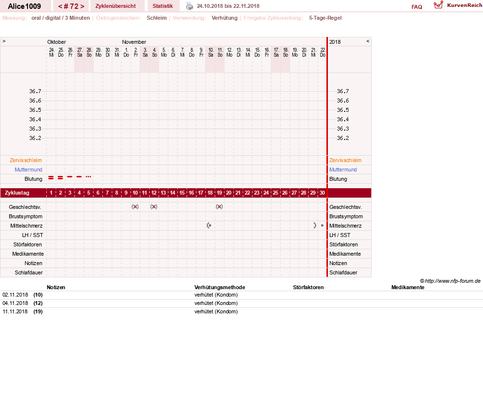This screenshot has height=405, width=483.
Task: Open the Statistik tab
Action: (162, 6)
